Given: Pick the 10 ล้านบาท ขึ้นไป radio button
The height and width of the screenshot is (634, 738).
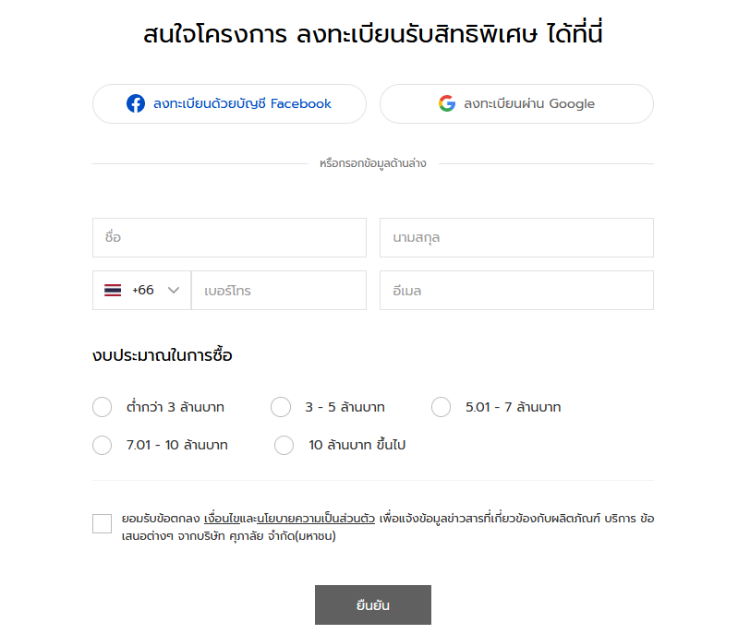Looking at the screenshot, I should pos(284,445).
